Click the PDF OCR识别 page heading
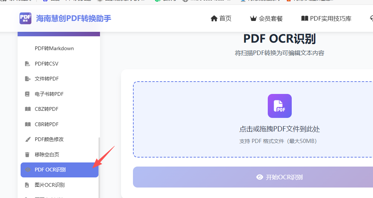Viewport: 373px width, 198px height. (x=279, y=39)
